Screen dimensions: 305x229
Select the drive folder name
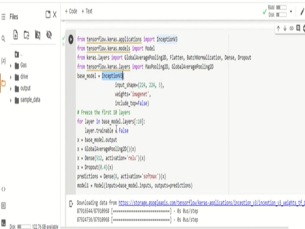tap(24, 77)
